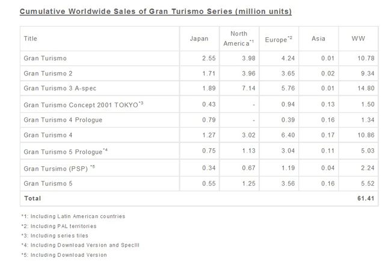Select the 'Japan' column header

pyautogui.click(x=199, y=39)
